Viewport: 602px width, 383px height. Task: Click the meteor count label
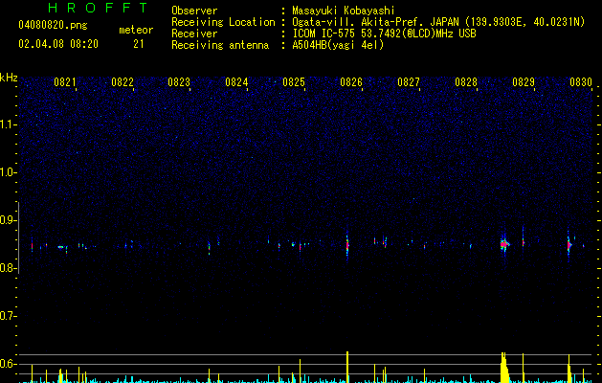[x=136, y=30]
